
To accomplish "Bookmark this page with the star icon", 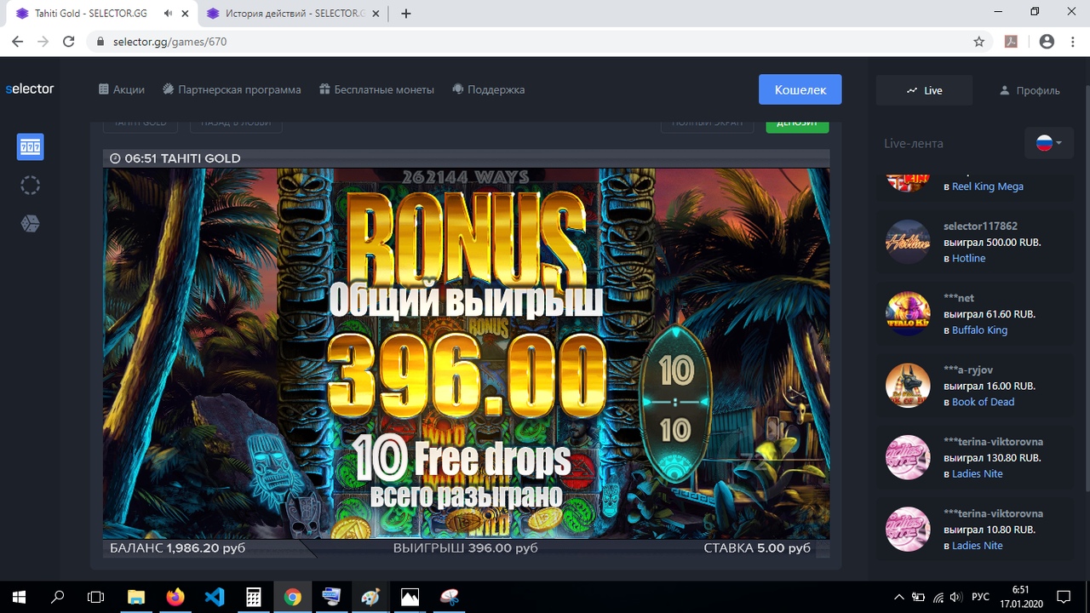I will coord(979,42).
